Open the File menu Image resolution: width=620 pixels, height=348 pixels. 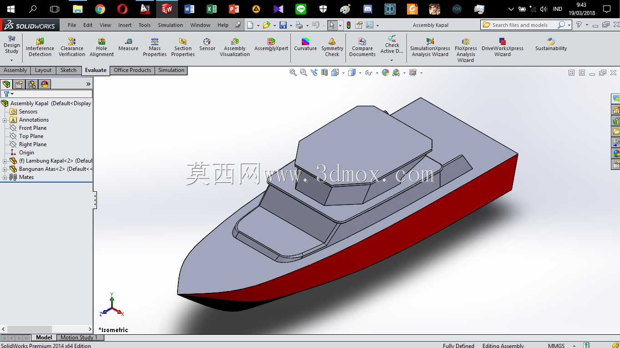(72, 25)
